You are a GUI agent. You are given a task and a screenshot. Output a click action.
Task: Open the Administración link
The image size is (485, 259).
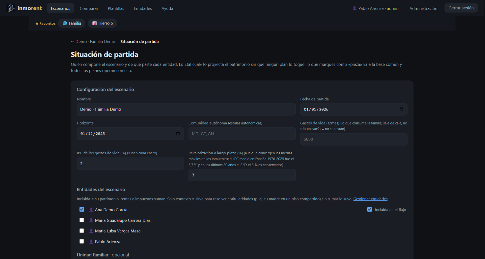click(423, 8)
